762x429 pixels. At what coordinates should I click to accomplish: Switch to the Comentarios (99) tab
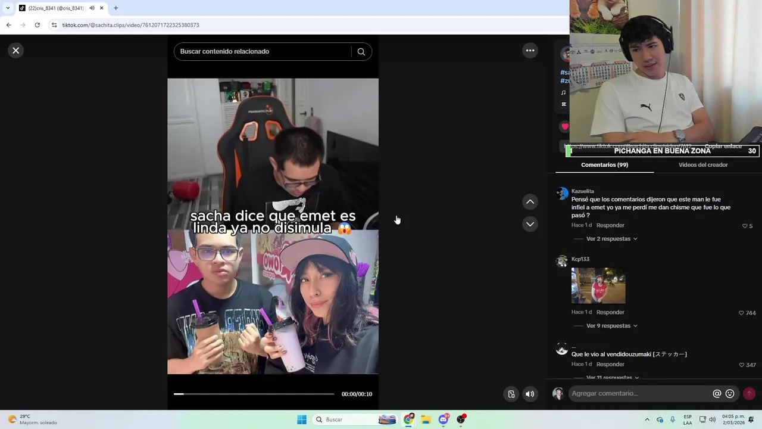coord(604,165)
